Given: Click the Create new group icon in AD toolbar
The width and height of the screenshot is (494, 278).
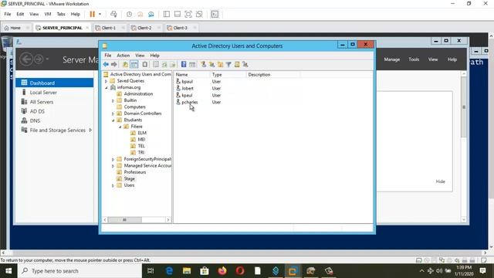Looking at the screenshot, I should click(211, 64).
